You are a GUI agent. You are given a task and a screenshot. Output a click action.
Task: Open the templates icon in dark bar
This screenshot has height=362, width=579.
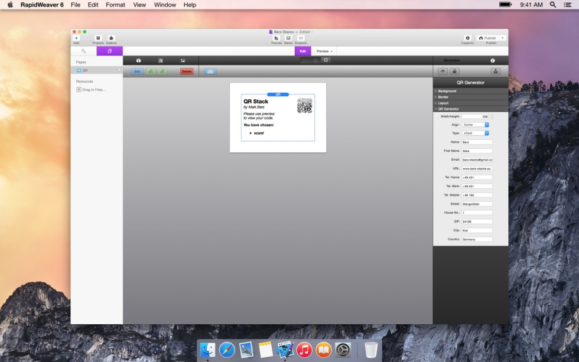(x=161, y=60)
